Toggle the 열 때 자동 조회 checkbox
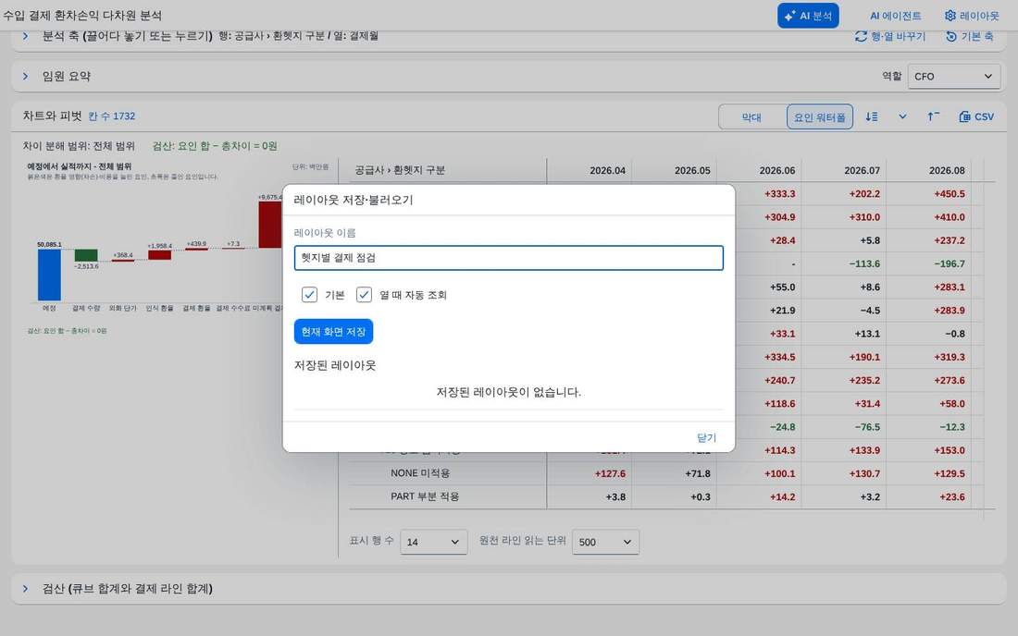 pyautogui.click(x=364, y=295)
